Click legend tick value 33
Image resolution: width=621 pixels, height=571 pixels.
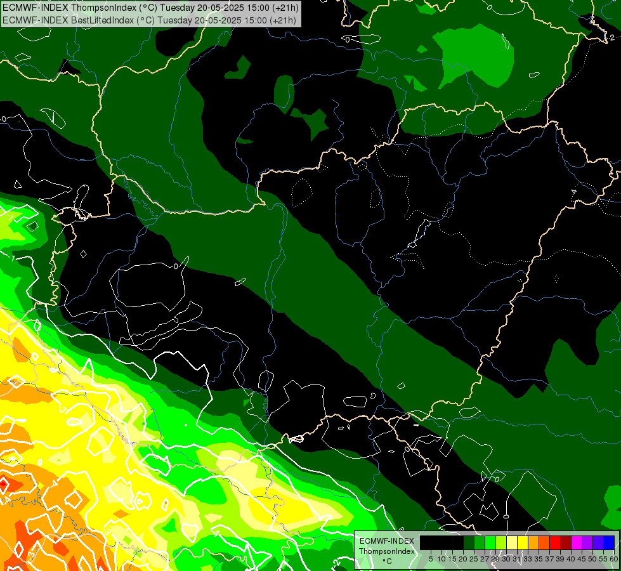528,559
